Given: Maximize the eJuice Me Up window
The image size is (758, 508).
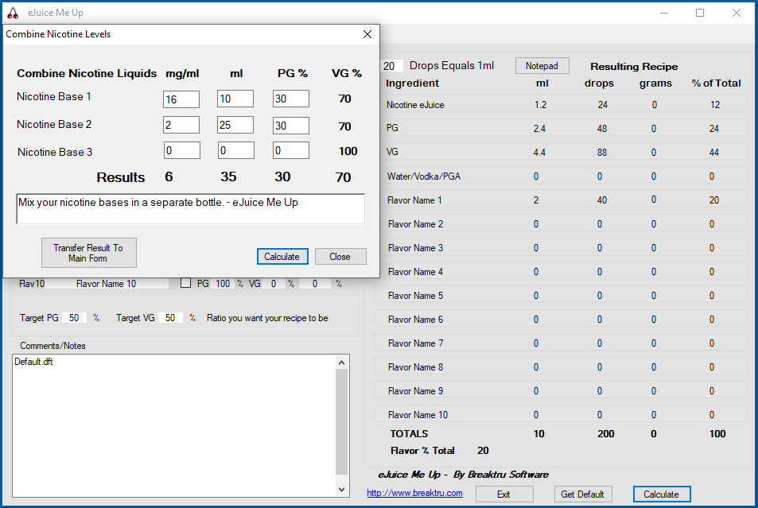Looking at the screenshot, I should tap(700, 13).
